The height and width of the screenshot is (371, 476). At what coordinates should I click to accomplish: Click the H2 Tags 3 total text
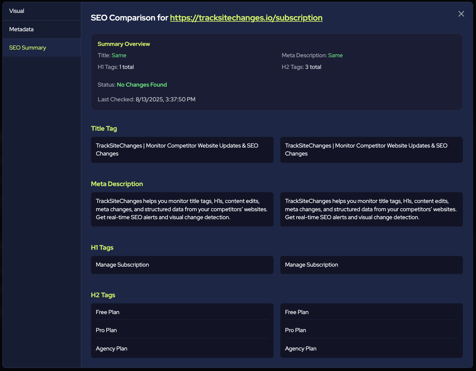pyautogui.click(x=301, y=67)
